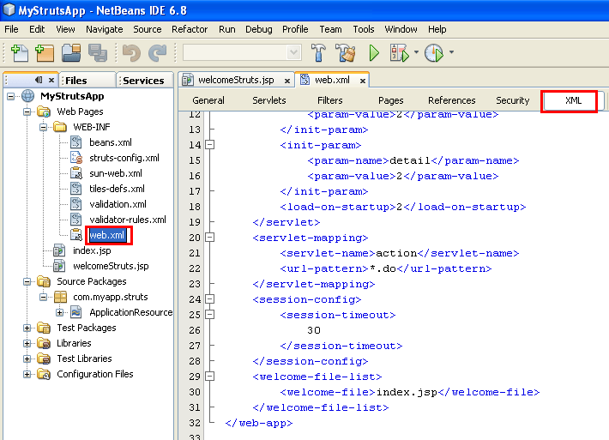This screenshot has width=609, height=440.
Task: Click the struts-config.xml file icon
Action: [76, 158]
